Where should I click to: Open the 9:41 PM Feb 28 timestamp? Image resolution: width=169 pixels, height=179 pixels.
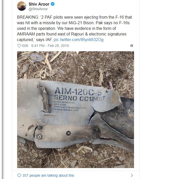[50, 46]
